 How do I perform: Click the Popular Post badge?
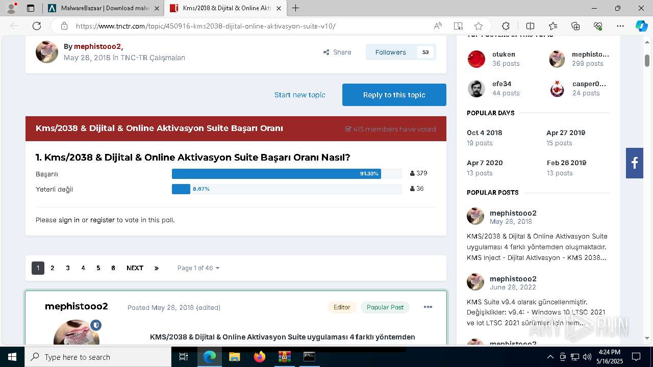point(385,307)
